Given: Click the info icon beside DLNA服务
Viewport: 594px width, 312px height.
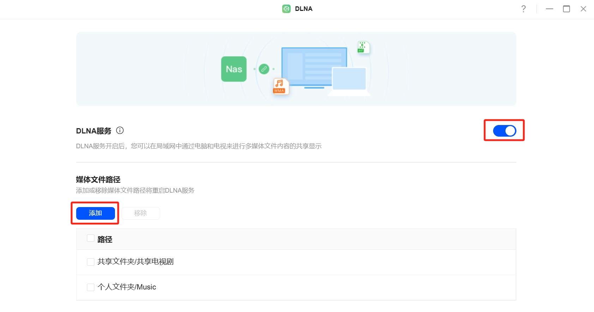Looking at the screenshot, I should tap(120, 131).
